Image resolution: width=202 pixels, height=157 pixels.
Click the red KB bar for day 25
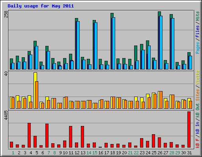(153, 141)
